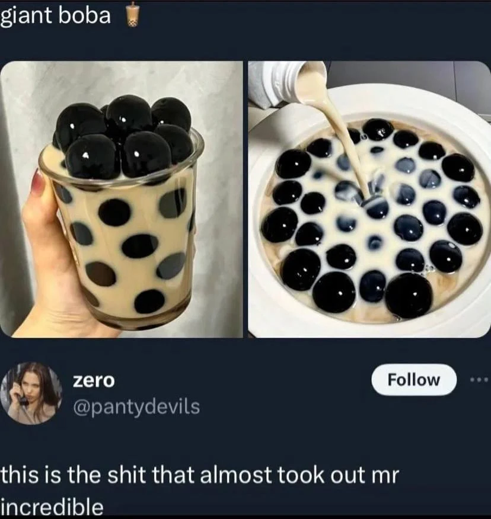This screenshot has height=519, width=491.
Task: Open zero's profile picture
Action: (31, 393)
